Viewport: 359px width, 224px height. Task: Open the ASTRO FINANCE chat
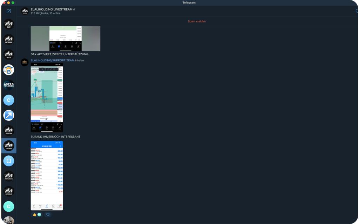(9, 85)
